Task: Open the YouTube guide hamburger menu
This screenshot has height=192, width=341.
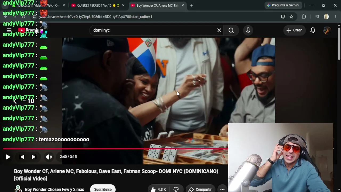Action: pos(9,30)
